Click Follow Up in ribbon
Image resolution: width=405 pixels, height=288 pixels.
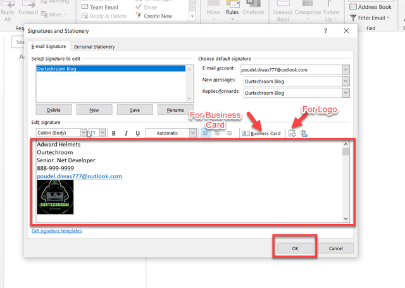[x=331, y=11]
